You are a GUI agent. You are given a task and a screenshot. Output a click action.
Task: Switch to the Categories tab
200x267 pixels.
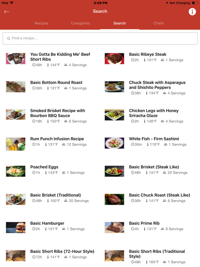point(81,23)
